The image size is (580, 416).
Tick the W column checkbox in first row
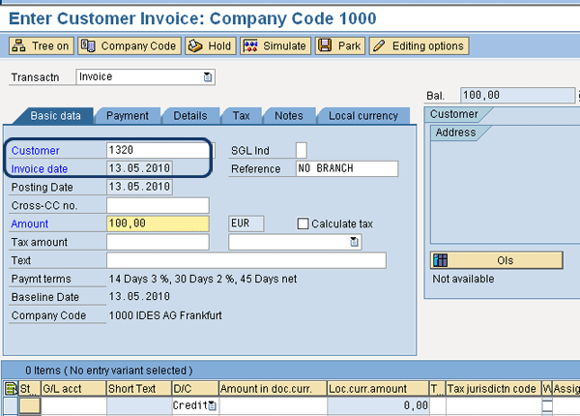coord(547,406)
